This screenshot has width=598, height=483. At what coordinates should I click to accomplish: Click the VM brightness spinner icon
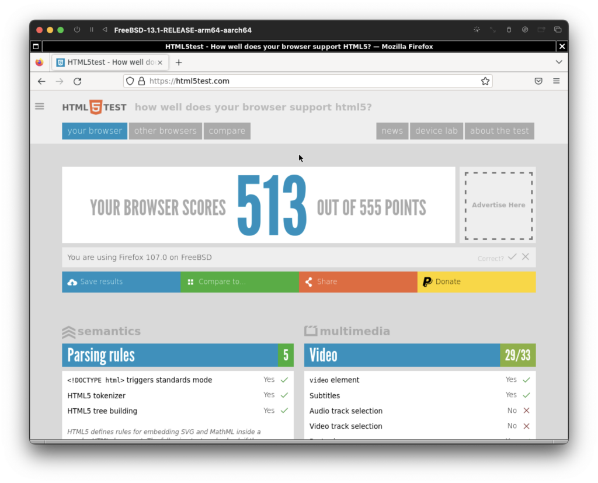[x=477, y=29]
